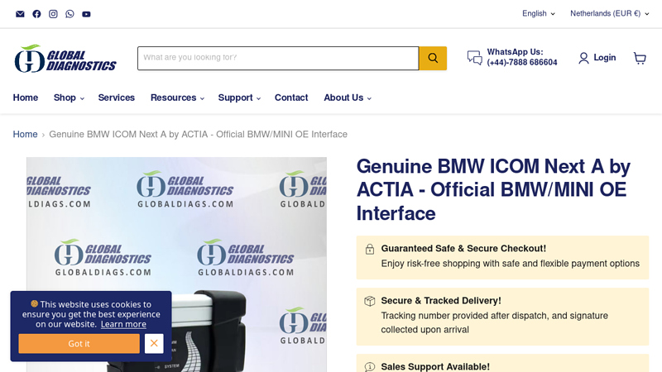Open Netherlands (EUR €) currency selector
Image resolution: width=662 pixels, height=372 pixels.
[x=609, y=13]
